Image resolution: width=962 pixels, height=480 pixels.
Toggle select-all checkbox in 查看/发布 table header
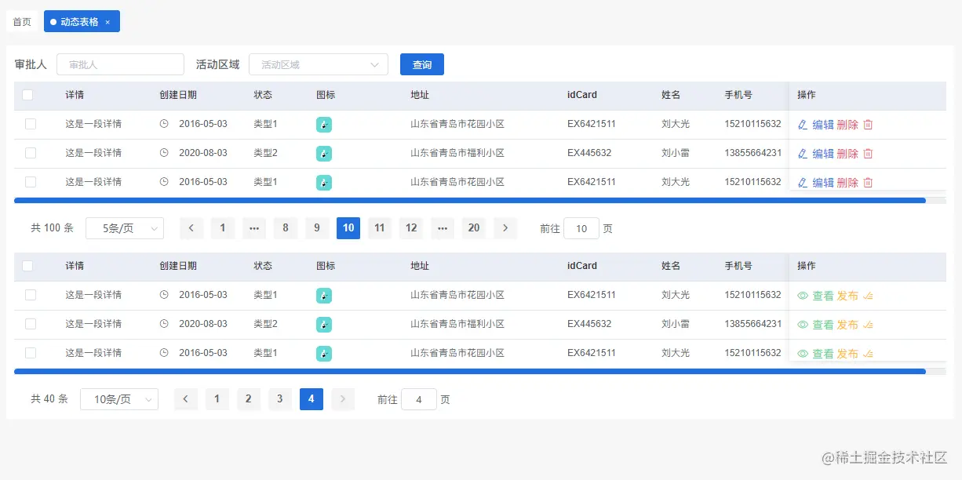point(27,266)
